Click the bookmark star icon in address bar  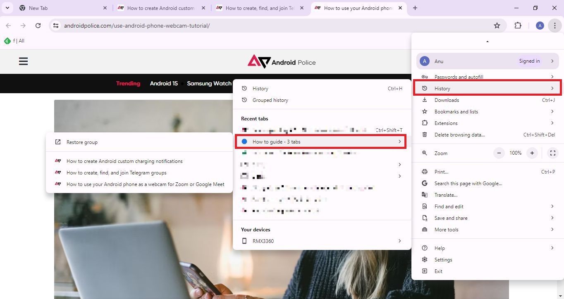(497, 26)
